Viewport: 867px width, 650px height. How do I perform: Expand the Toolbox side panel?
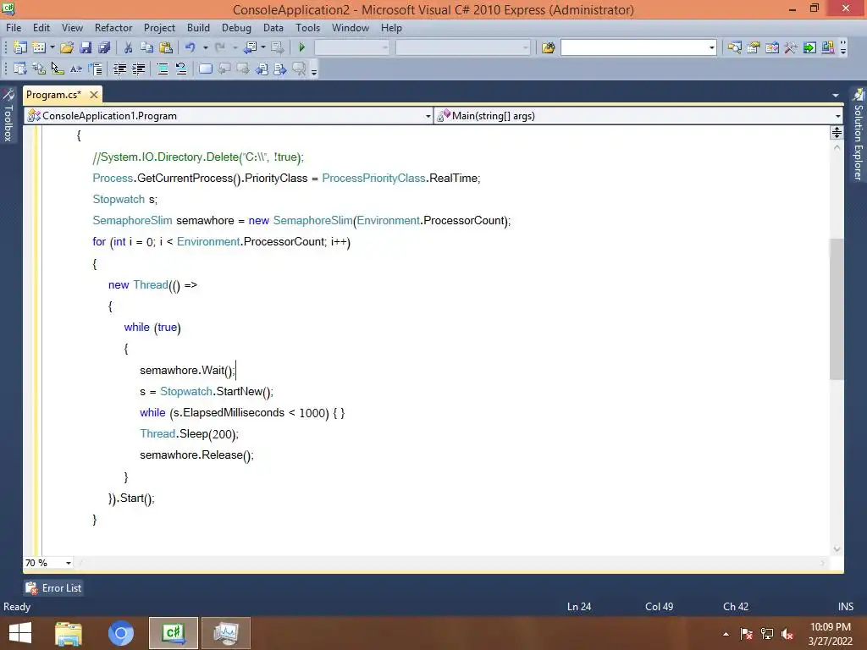click(x=8, y=115)
